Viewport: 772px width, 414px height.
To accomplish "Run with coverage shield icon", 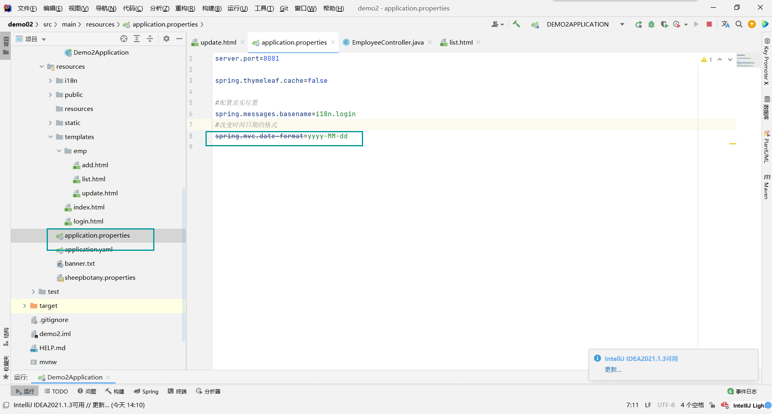I will click(x=664, y=25).
